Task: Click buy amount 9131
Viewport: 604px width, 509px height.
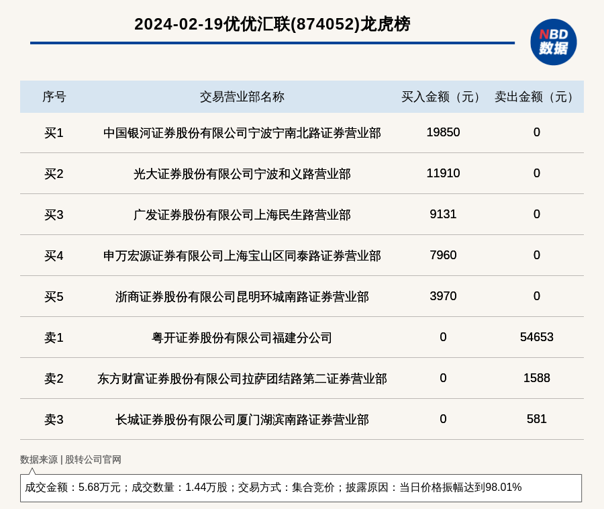Action: [443, 214]
